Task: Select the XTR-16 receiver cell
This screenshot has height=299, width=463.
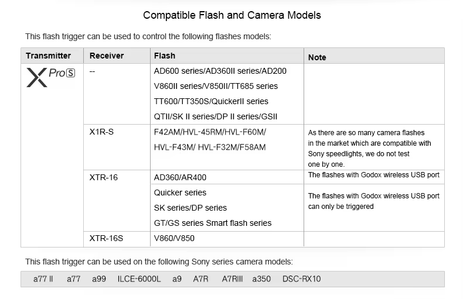Action: click(x=103, y=177)
